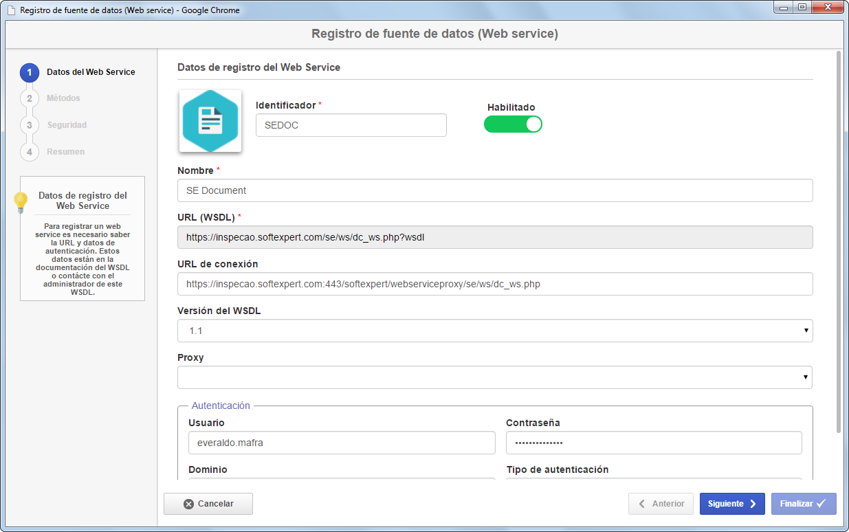
Task: Close the Chrome window
Action: 828,8
